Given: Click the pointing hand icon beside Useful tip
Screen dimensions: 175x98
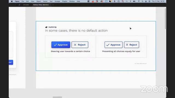Looking at the screenshot, I should 46,27.
